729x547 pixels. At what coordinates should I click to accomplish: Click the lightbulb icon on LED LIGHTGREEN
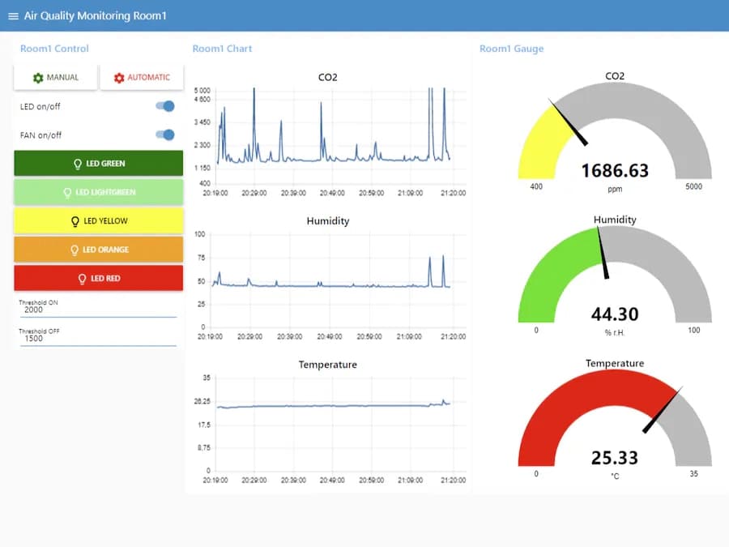[x=68, y=193]
